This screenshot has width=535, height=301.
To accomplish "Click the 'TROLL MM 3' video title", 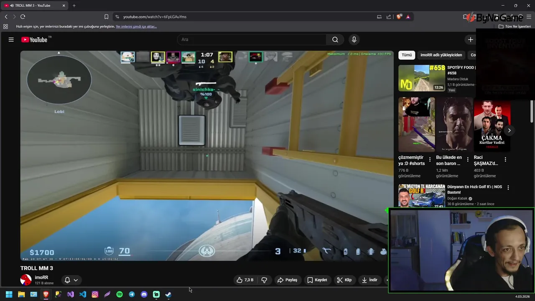I will (37, 268).
